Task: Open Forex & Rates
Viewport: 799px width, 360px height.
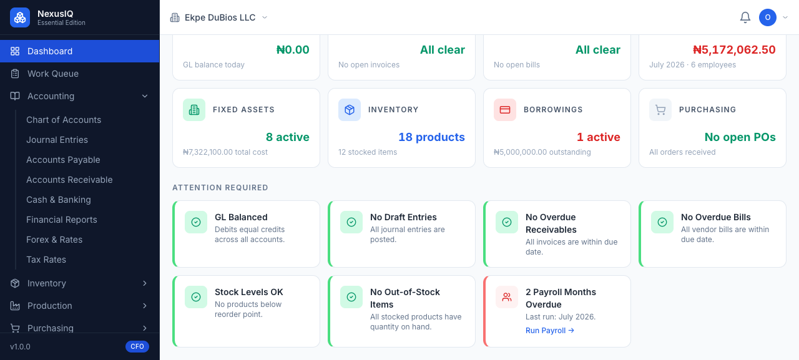Action: tap(54, 240)
